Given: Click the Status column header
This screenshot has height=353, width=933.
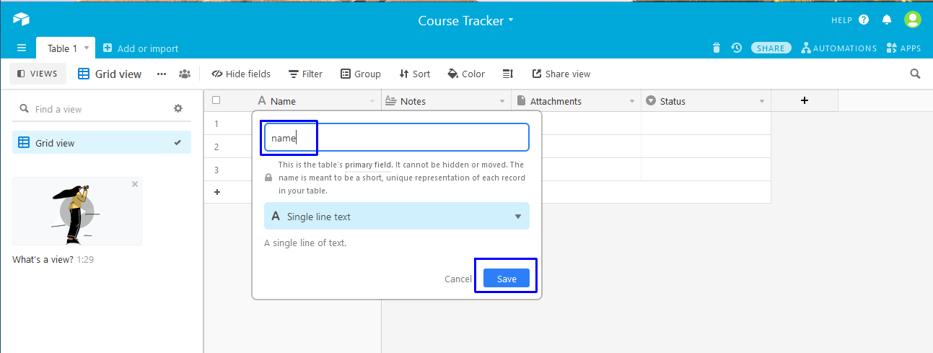Looking at the screenshot, I should point(706,101).
